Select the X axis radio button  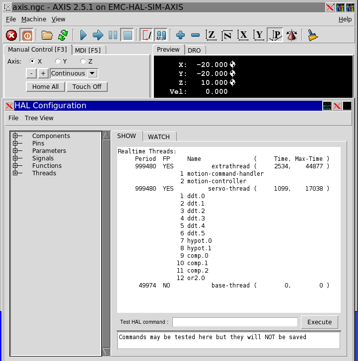(x=32, y=61)
